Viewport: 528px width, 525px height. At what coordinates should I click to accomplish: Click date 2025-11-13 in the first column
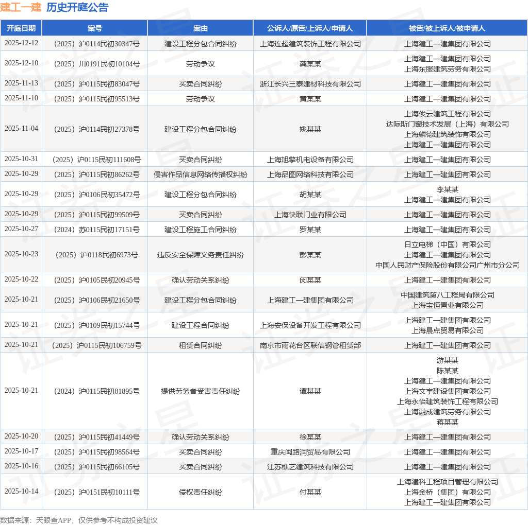[x=22, y=83]
